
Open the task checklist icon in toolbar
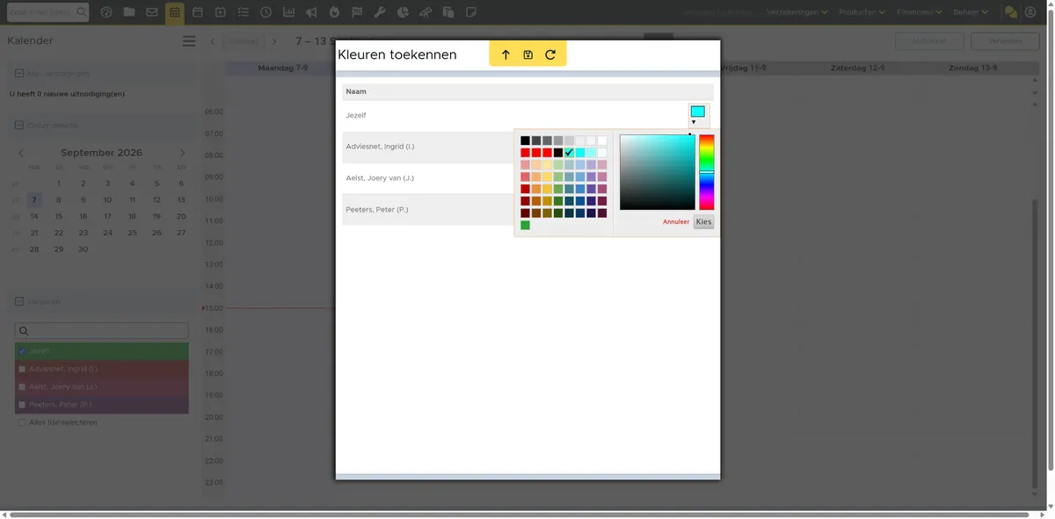pos(243,12)
